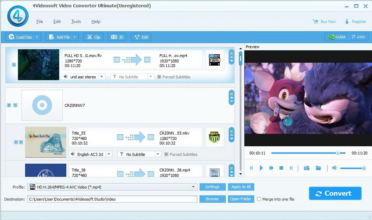The height and width of the screenshot is (220, 372).
Task: Expand the Title_55 tree node
Action: pyautogui.click(x=16, y=142)
